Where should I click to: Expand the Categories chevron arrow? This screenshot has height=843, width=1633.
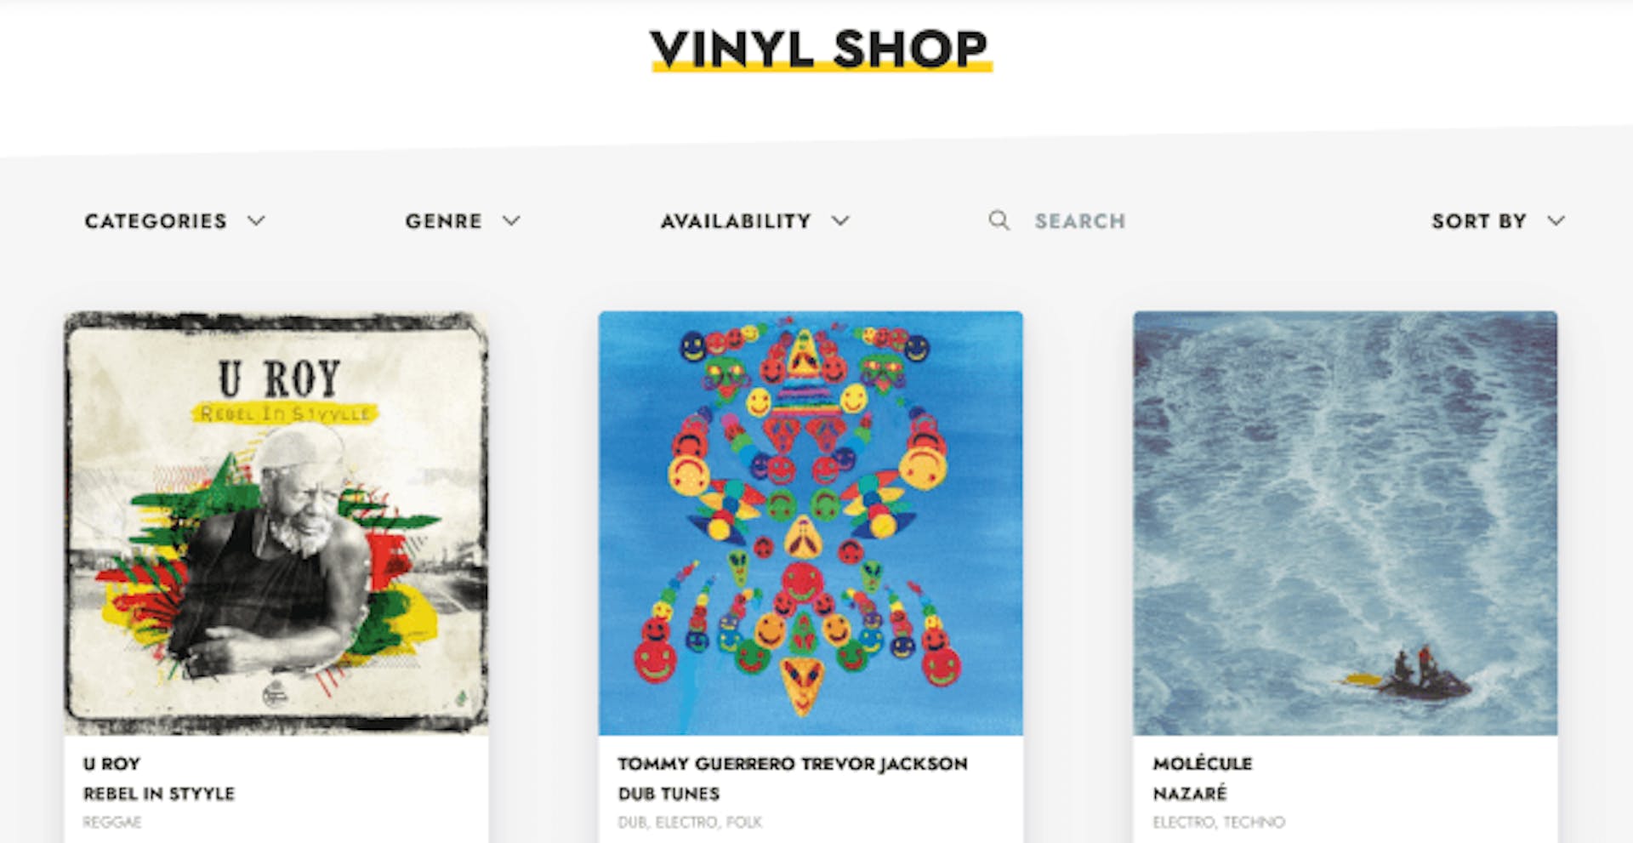256,221
